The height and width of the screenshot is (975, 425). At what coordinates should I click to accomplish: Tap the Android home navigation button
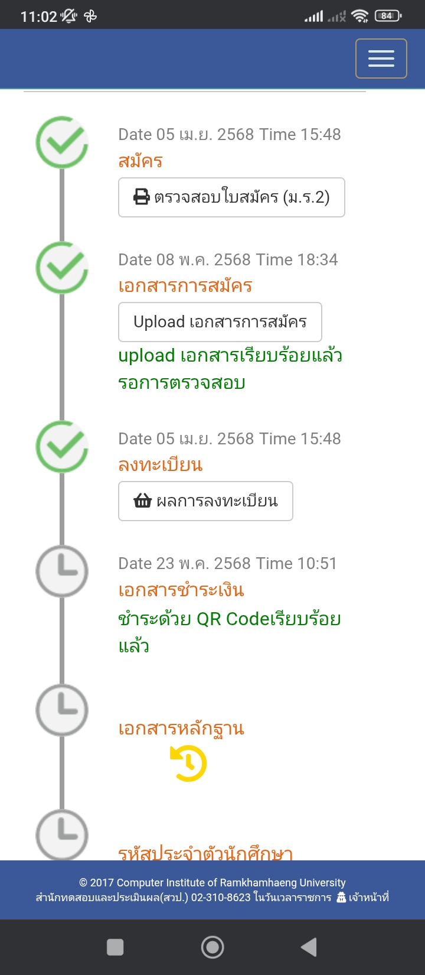tap(212, 947)
